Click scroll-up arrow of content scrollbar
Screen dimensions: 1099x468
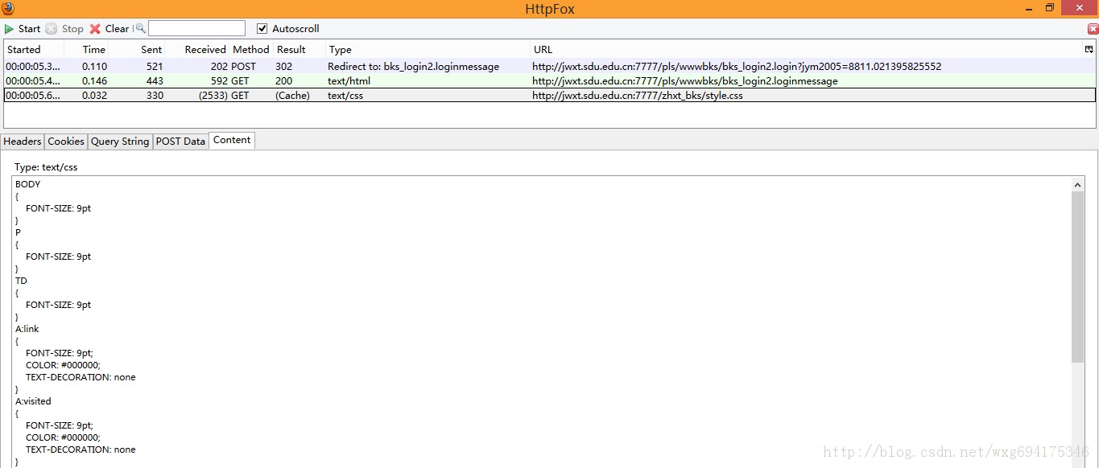click(1078, 184)
